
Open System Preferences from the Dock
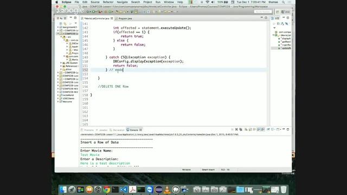point(98,190)
